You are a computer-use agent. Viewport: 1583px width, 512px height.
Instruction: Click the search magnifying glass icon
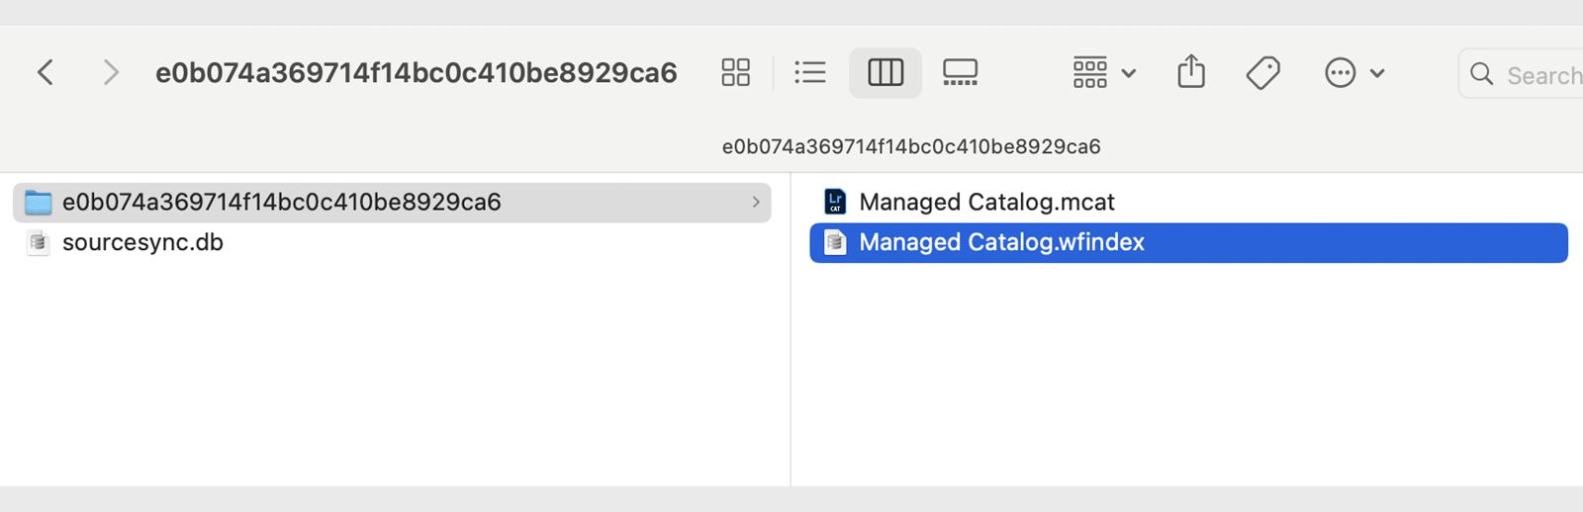[1481, 74]
